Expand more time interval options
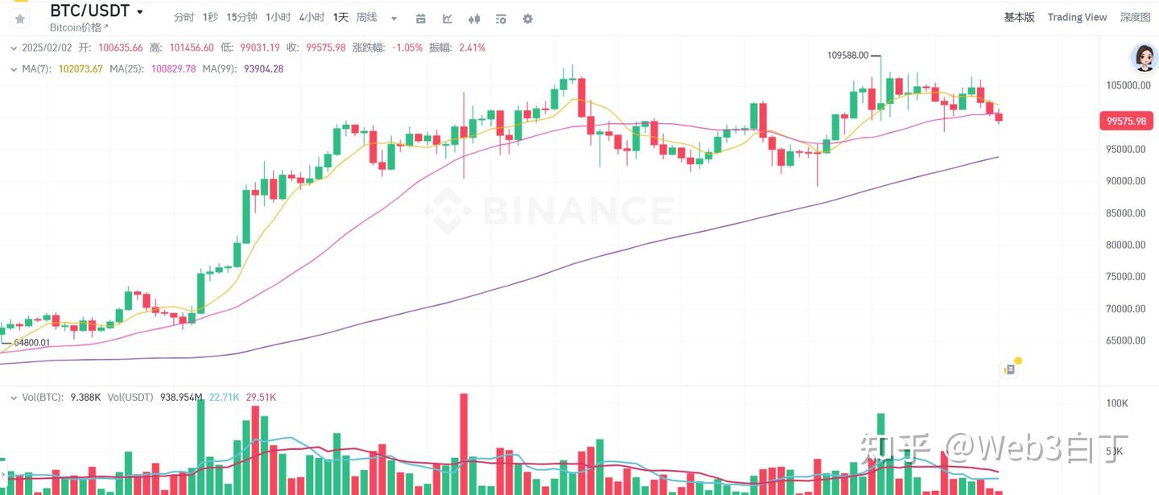 point(394,18)
